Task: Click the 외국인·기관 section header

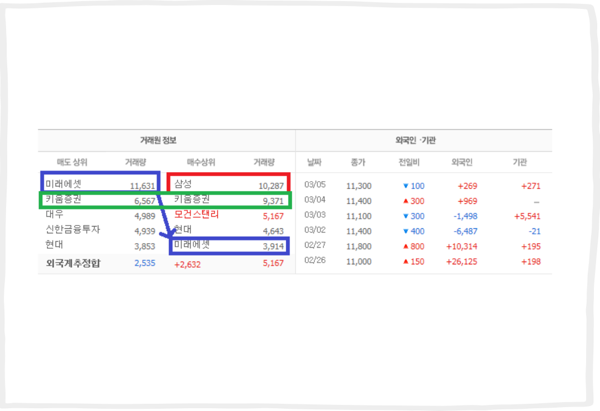Action: click(x=416, y=141)
